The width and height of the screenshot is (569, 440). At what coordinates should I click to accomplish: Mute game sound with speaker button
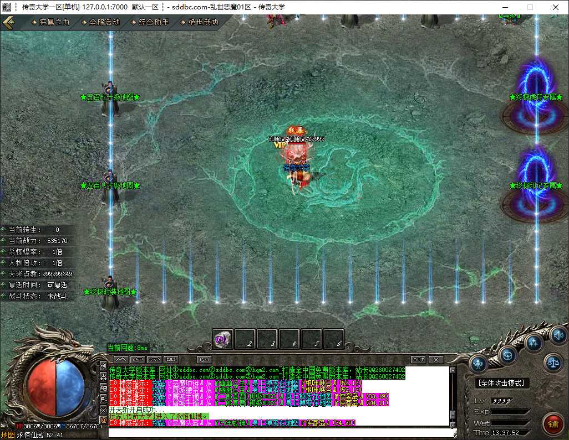558,335
